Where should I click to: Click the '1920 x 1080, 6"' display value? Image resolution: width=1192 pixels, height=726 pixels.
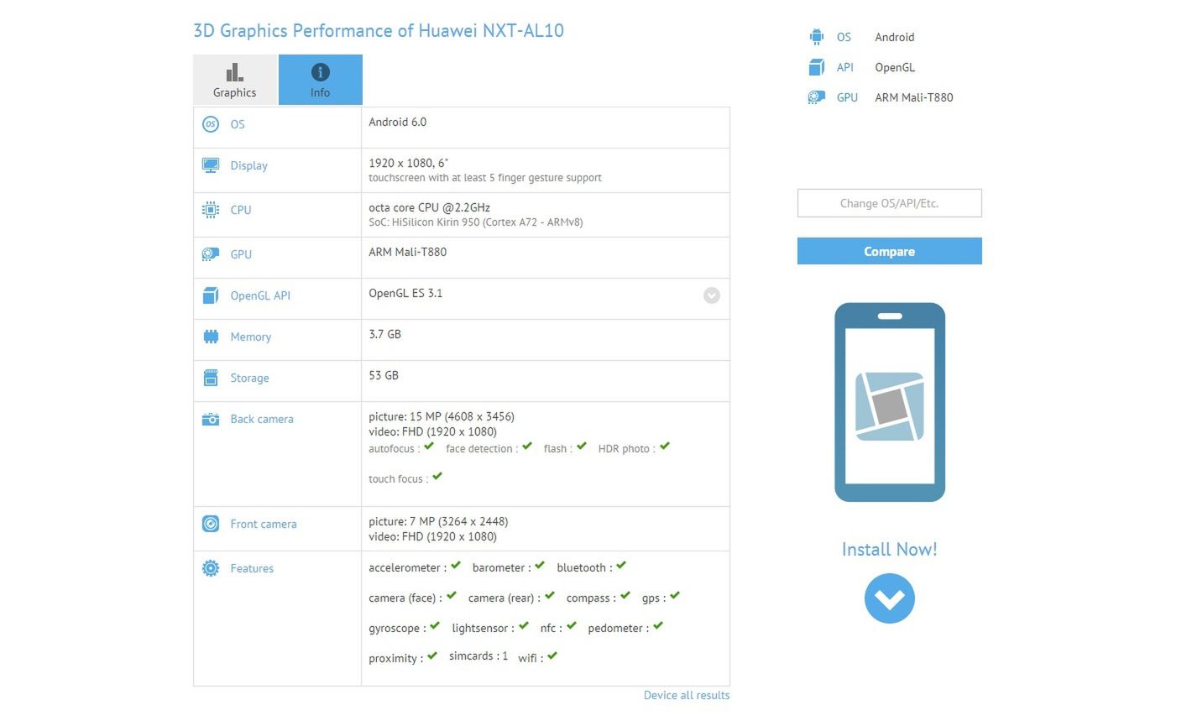coord(409,163)
